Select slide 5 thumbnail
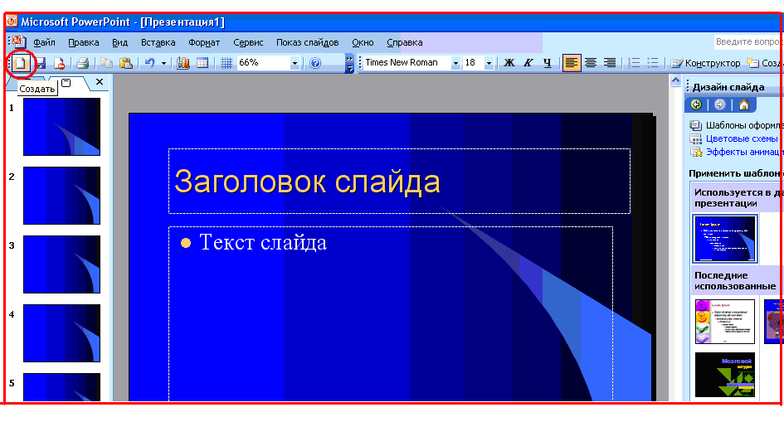Viewport: 784px width, 422px height. pos(61,387)
